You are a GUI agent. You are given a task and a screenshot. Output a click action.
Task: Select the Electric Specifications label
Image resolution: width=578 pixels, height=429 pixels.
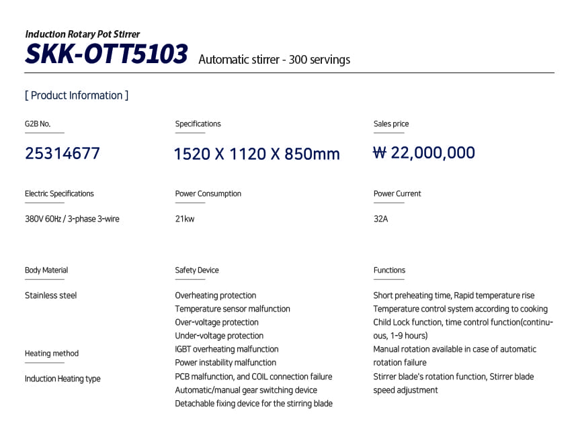pyautogui.click(x=59, y=194)
